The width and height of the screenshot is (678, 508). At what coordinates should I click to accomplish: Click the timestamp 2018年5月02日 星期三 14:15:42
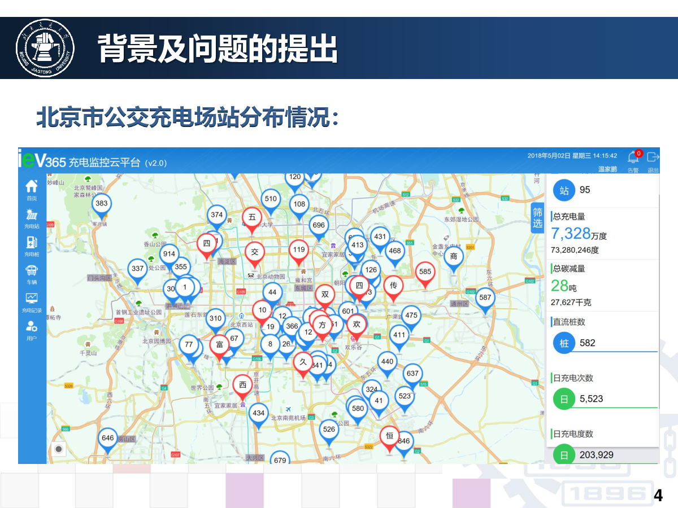572,156
